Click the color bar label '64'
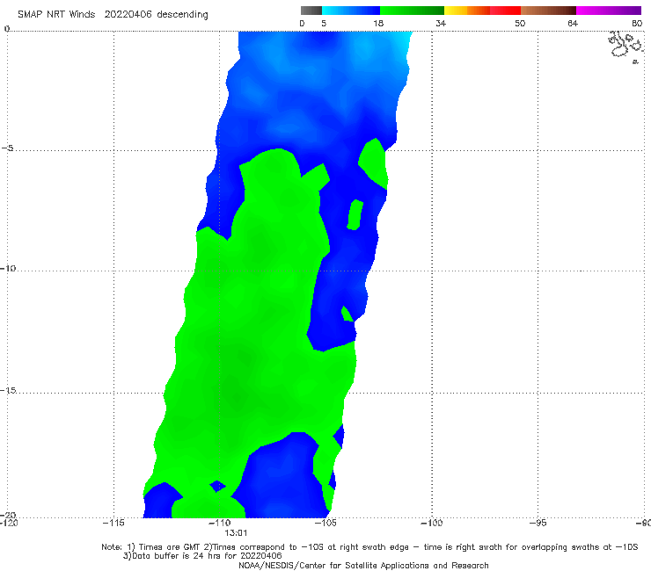 coord(573,23)
